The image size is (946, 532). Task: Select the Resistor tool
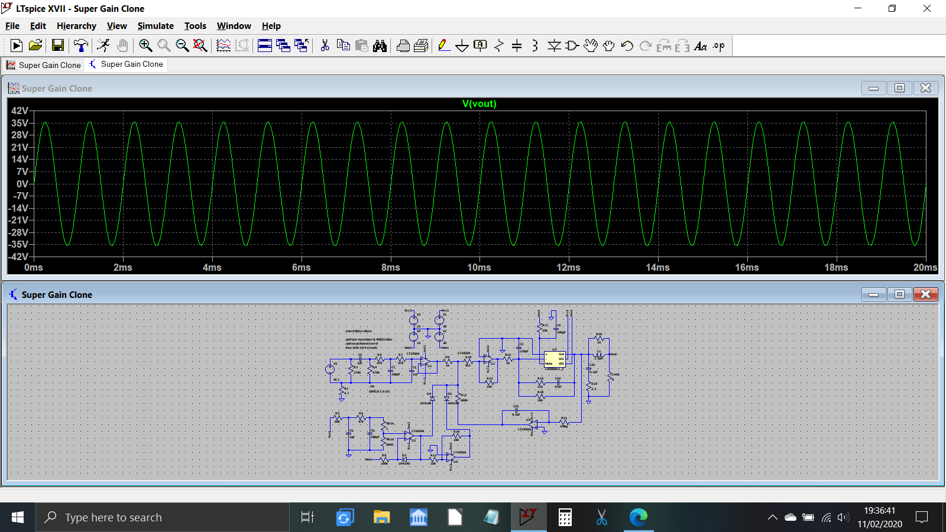[x=499, y=46]
